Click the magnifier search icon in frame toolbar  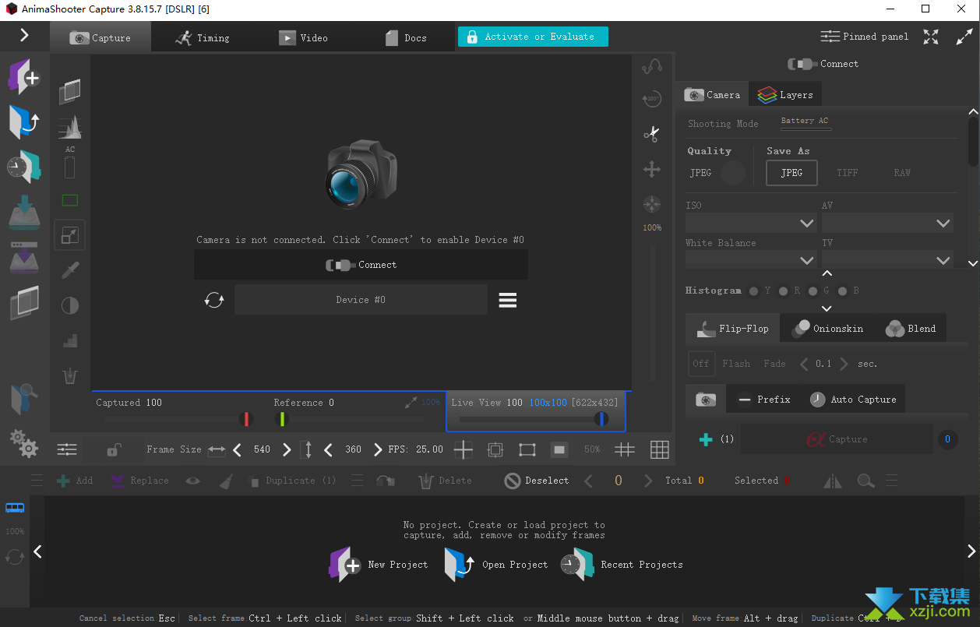(866, 481)
